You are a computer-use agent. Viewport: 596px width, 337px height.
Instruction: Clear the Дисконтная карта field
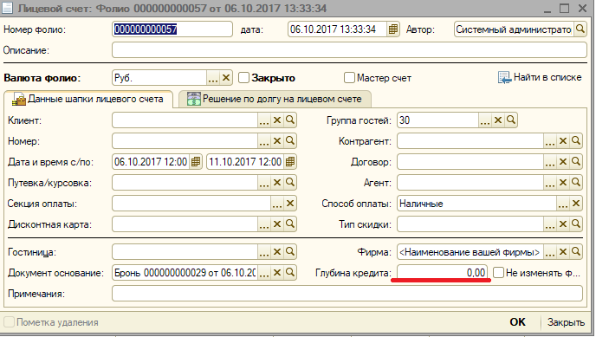(x=277, y=224)
